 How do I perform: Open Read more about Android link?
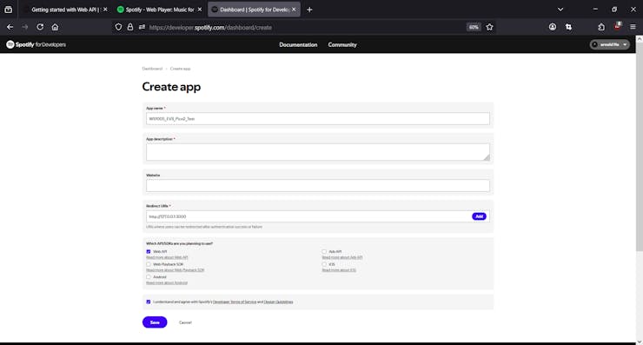coord(167,283)
